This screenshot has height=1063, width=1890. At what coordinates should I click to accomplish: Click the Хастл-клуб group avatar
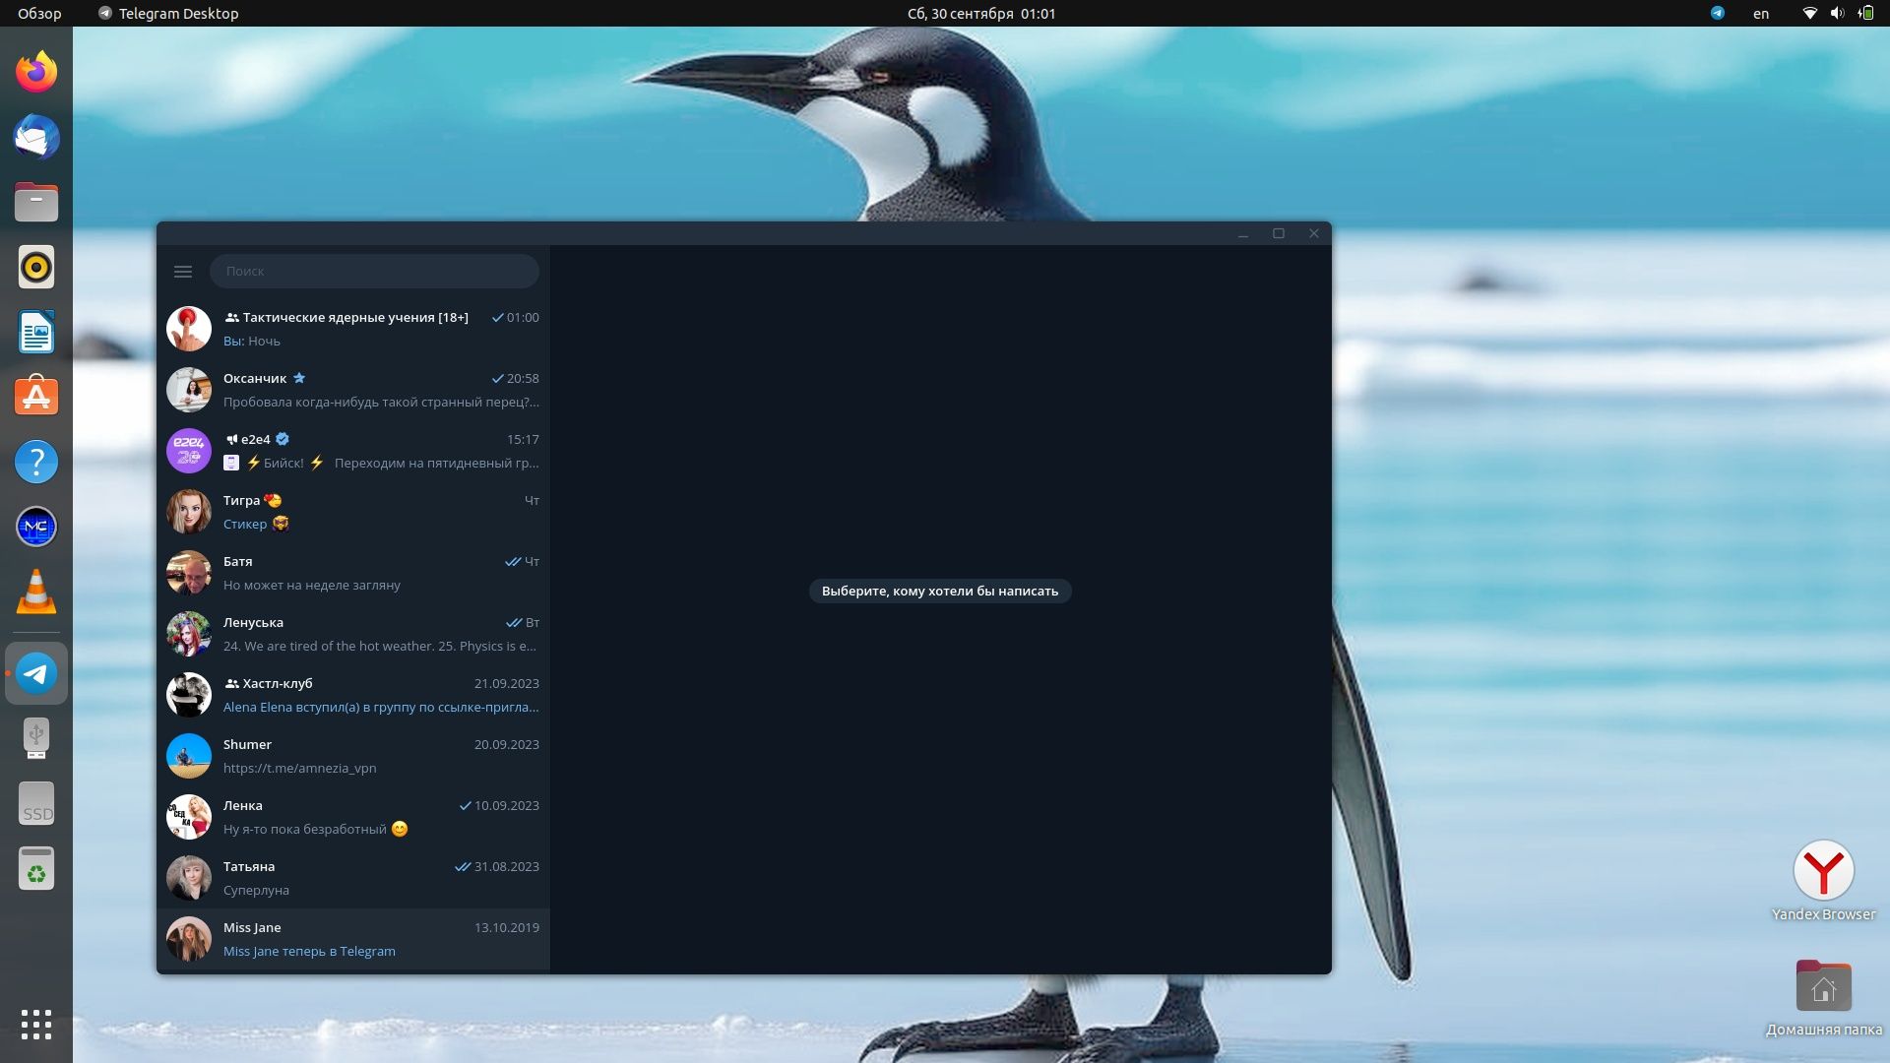(189, 695)
